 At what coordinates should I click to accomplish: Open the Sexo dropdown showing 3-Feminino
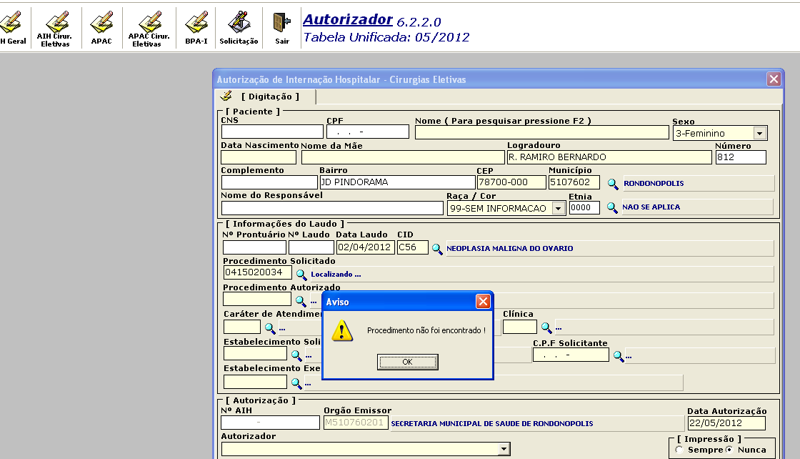coord(759,132)
